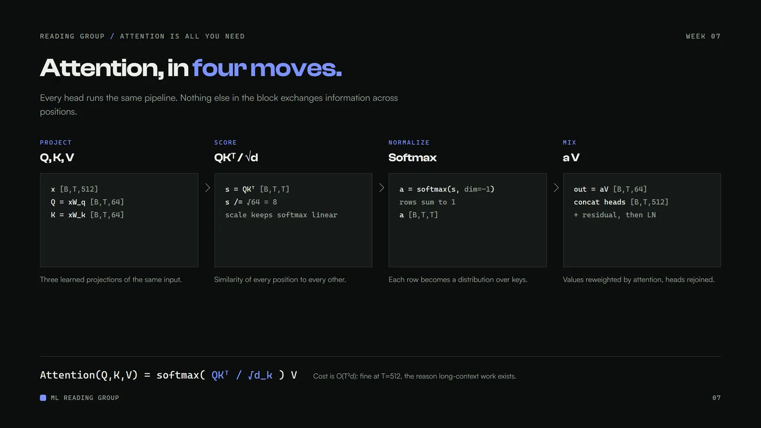Viewport: 761px width, 428px height.
Task: Click the 'QKᵀ / √d' heading
Action: 236,157
